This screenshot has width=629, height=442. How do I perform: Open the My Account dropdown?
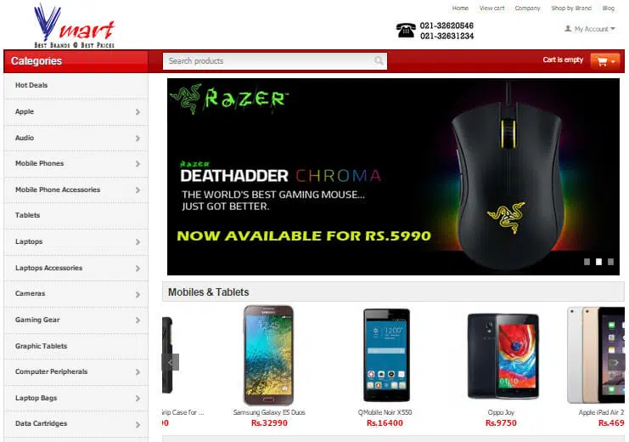click(x=590, y=29)
